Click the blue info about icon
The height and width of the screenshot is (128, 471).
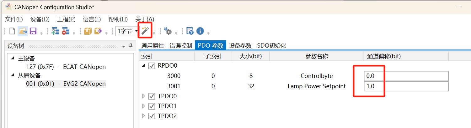tap(200, 31)
